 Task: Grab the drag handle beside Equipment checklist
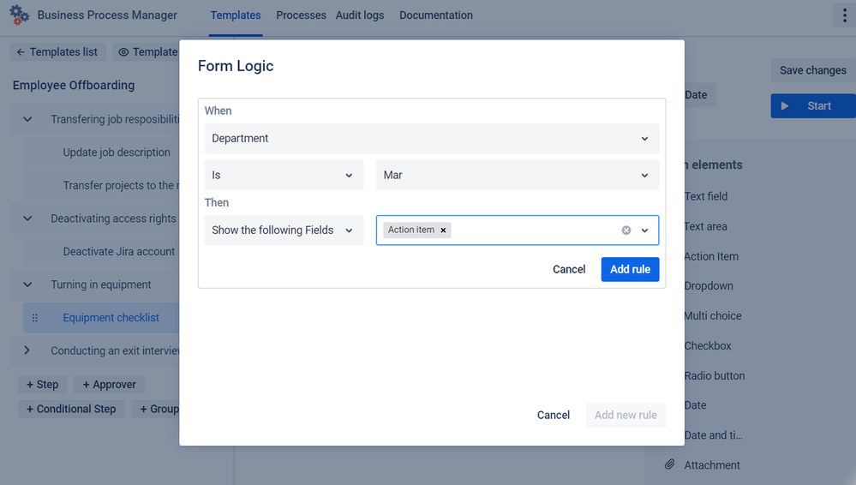coord(35,318)
